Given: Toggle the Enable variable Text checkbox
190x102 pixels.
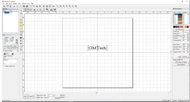Looking at the screenshot, I should pyautogui.click(x=4, y=66).
